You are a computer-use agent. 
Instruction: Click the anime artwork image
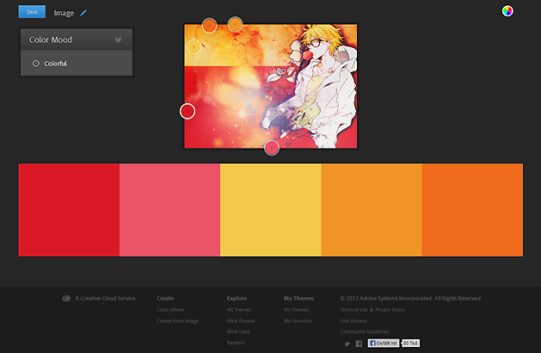271,86
